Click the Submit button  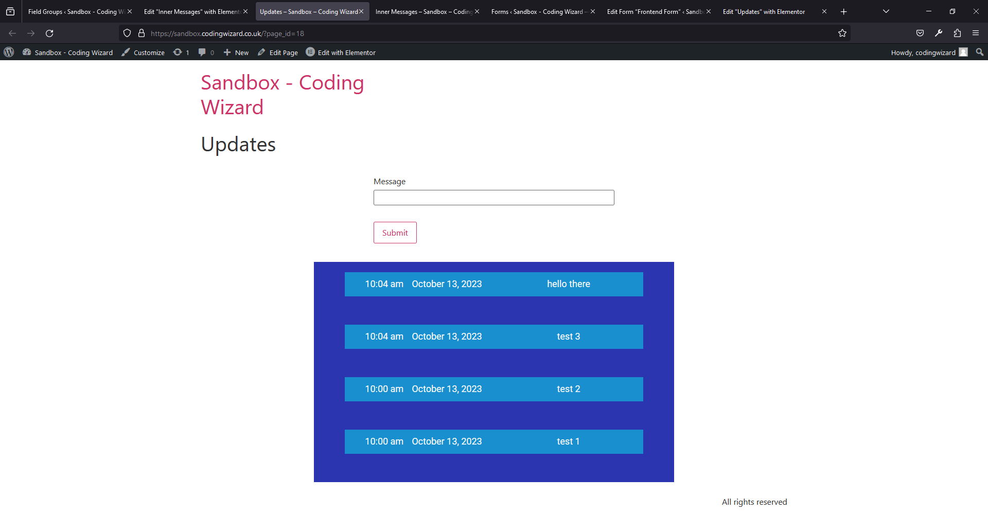[395, 233]
